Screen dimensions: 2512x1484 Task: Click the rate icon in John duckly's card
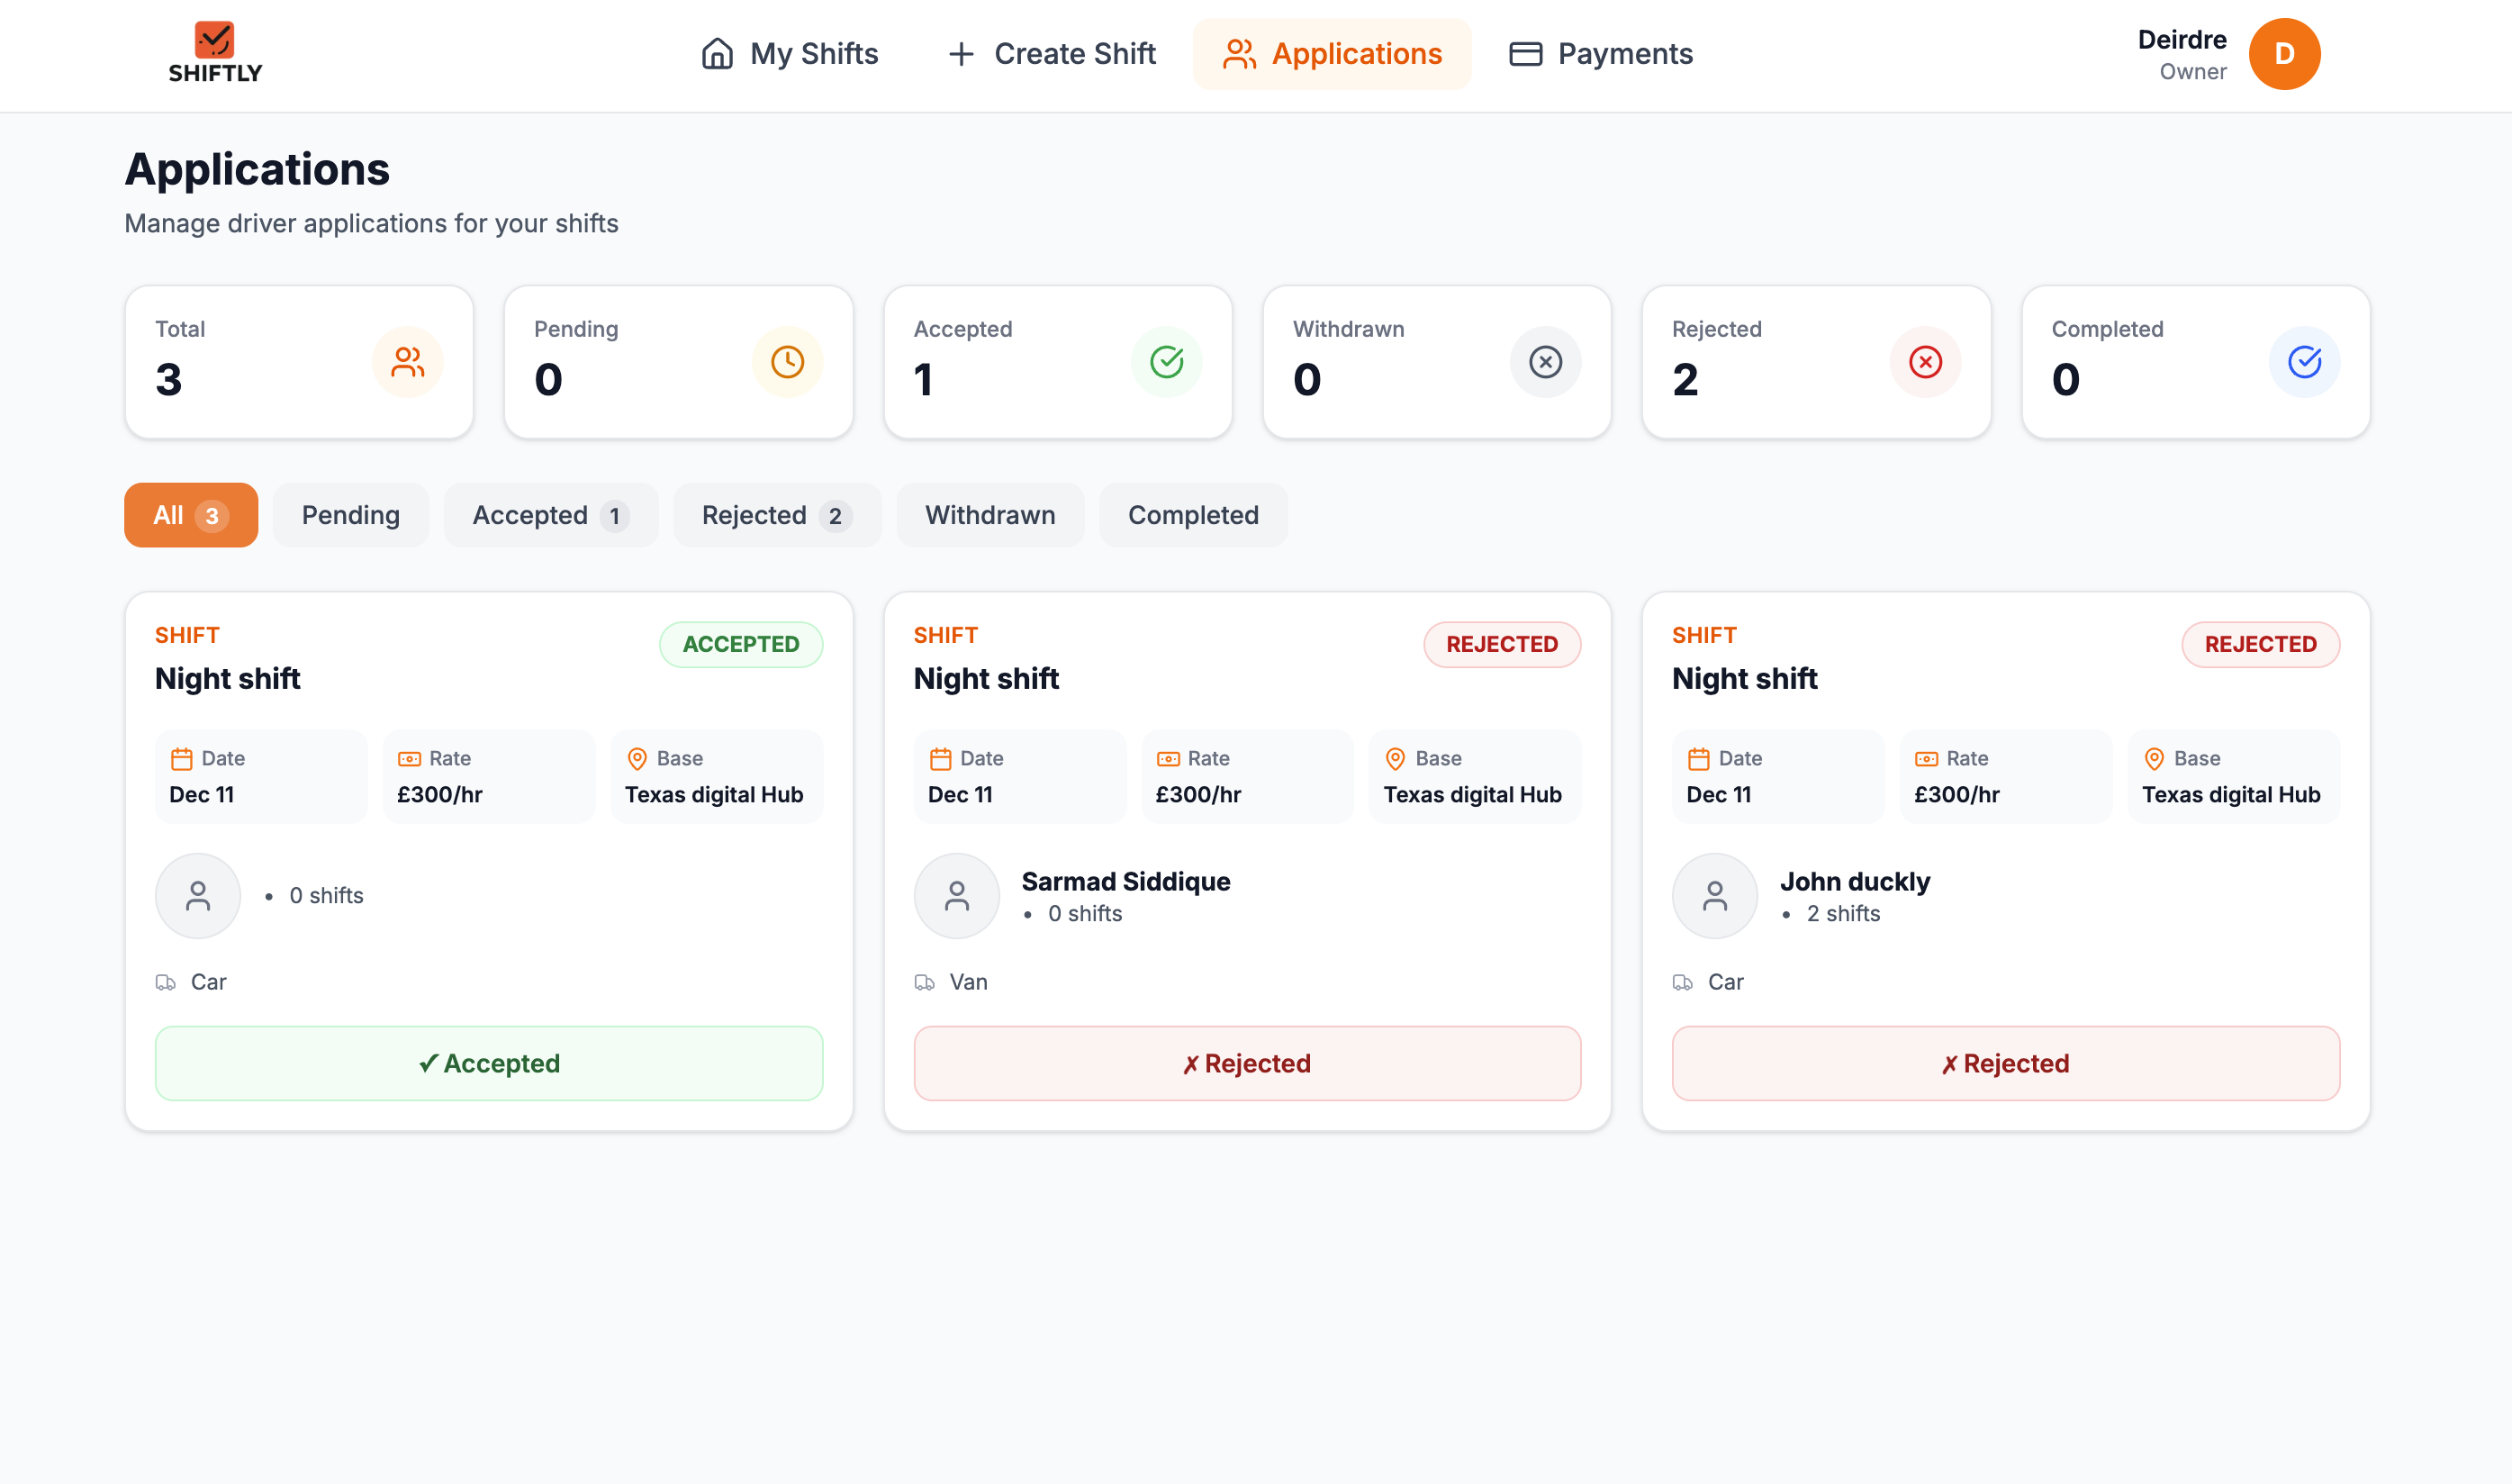point(1926,759)
